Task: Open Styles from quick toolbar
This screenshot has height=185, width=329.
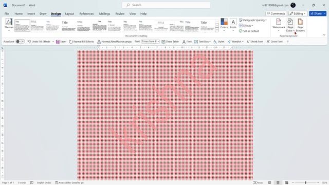Action: click(219, 42)
